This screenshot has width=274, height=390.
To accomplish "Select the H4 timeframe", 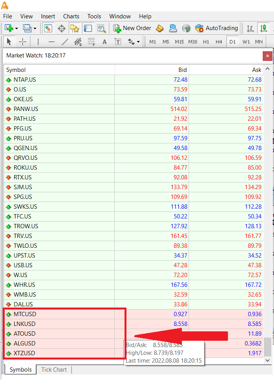I will (x=219, y=42).
